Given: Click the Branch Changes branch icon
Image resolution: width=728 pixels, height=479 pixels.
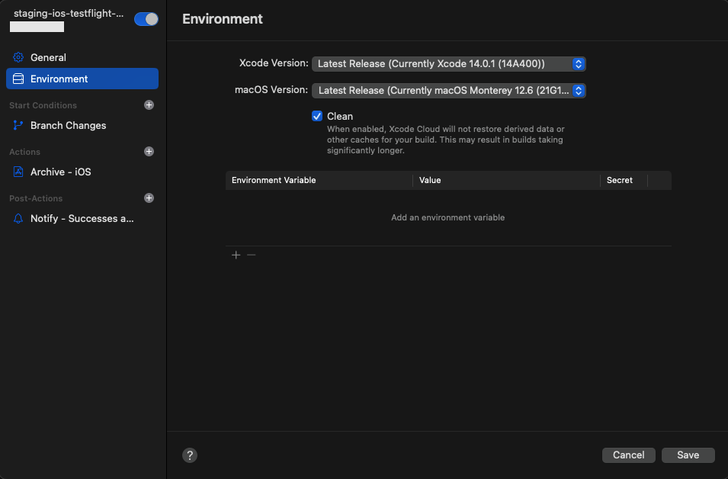Looking at the screenshot, I should pos(18,126).
